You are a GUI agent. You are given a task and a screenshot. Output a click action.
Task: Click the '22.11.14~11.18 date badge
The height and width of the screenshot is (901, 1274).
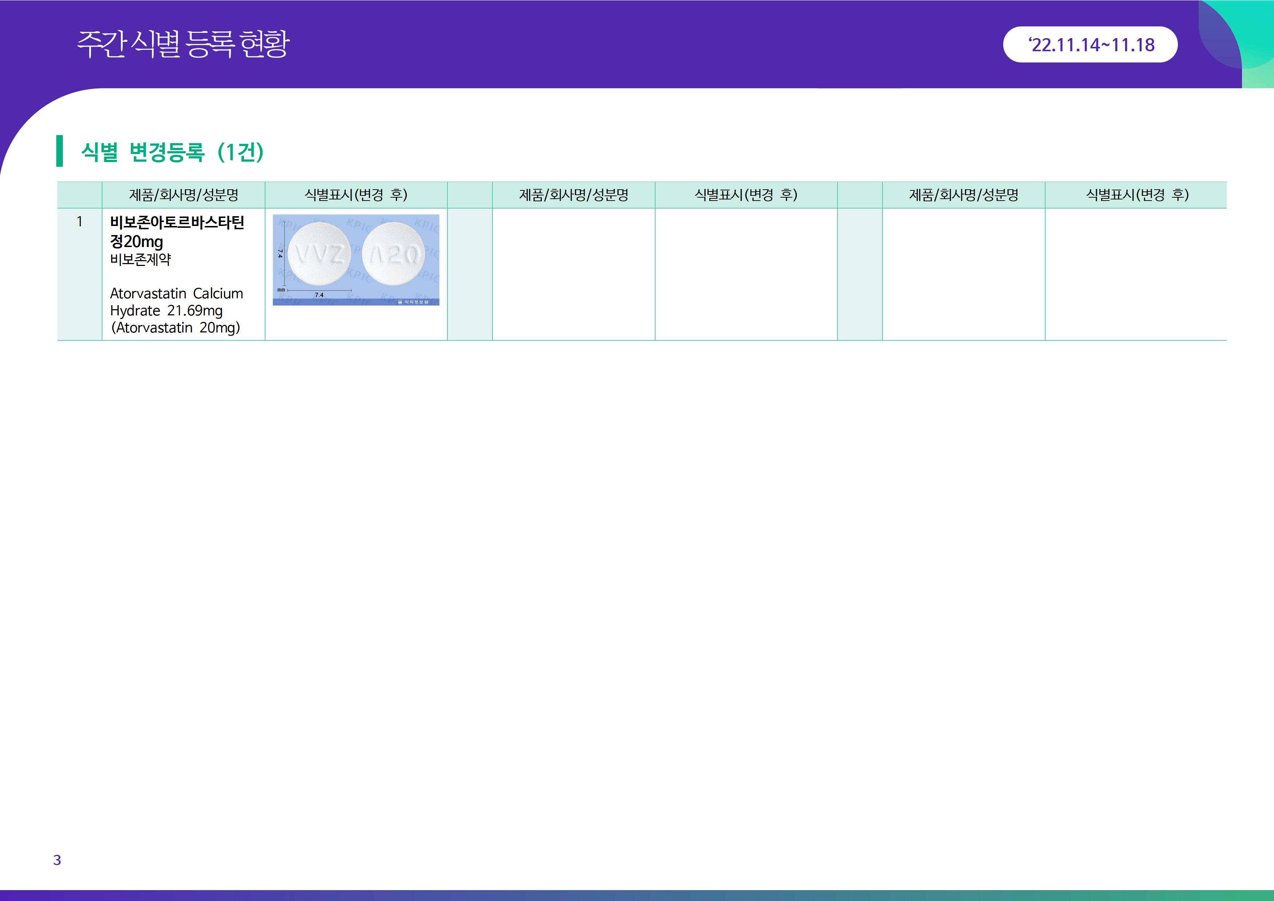click(x=1090, y=44)
